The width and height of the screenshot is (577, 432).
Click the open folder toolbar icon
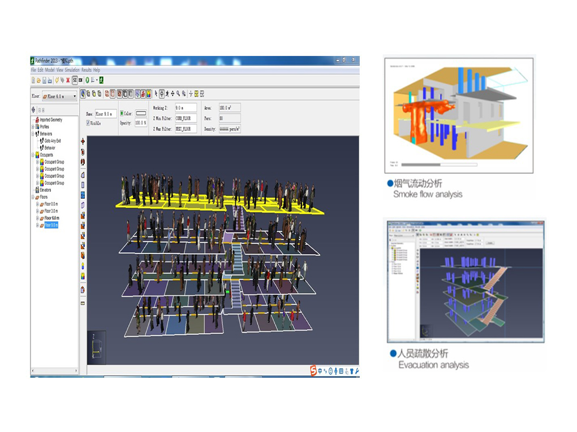(38, 80)
